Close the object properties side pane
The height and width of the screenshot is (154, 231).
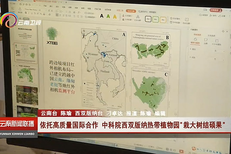(x=227, y=32)
